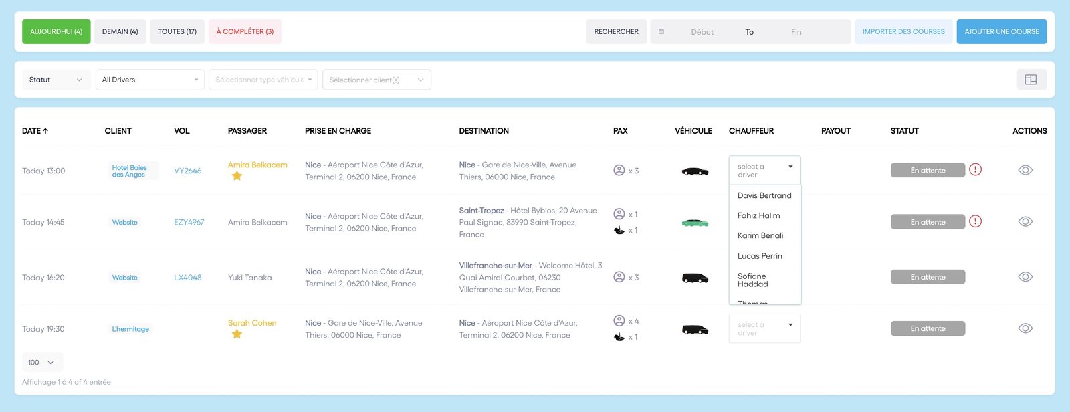The image size is (1070, 412).
Task: Sort by DATE column arrow
Action: pyautogui.click(x=45, y=131)
